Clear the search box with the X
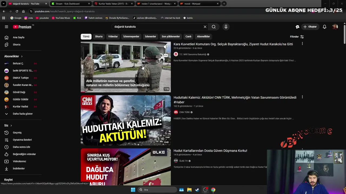Screen dimensions: 346x194 point(205,27)
